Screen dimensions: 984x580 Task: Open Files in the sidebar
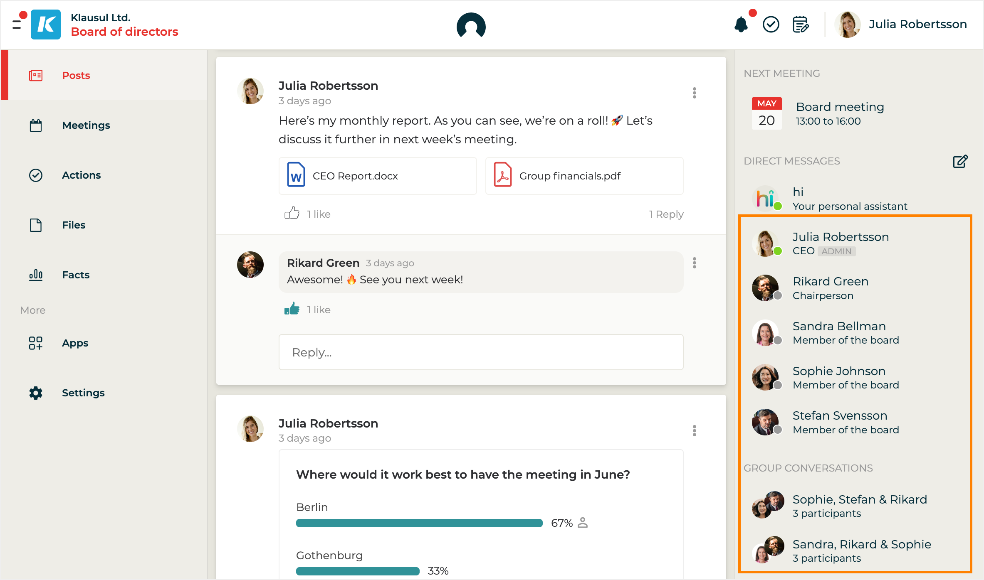(74, 225)
